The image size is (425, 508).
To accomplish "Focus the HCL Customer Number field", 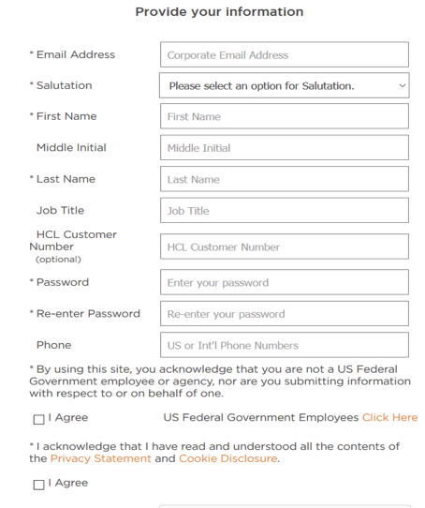I will 285,247.
